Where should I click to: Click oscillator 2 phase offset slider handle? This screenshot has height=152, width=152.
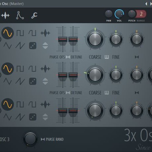[x=63, y=75]
